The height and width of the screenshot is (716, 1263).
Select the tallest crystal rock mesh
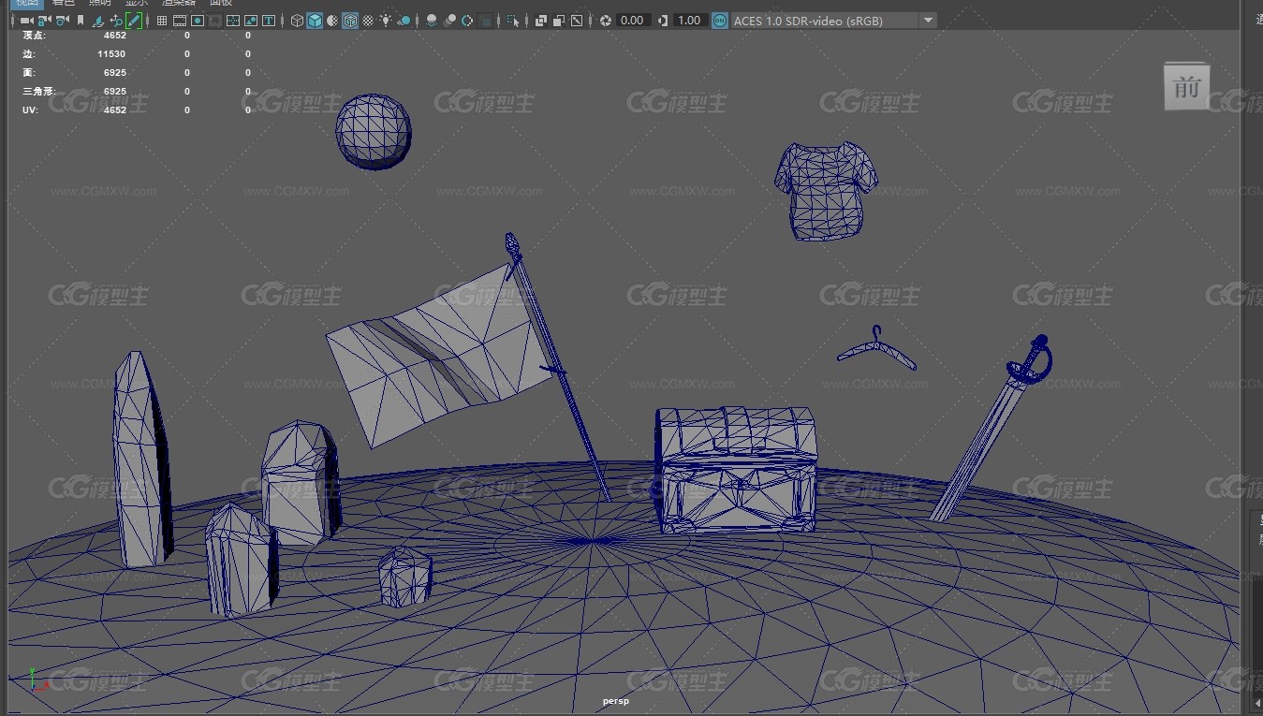click(x=143, y=459)
